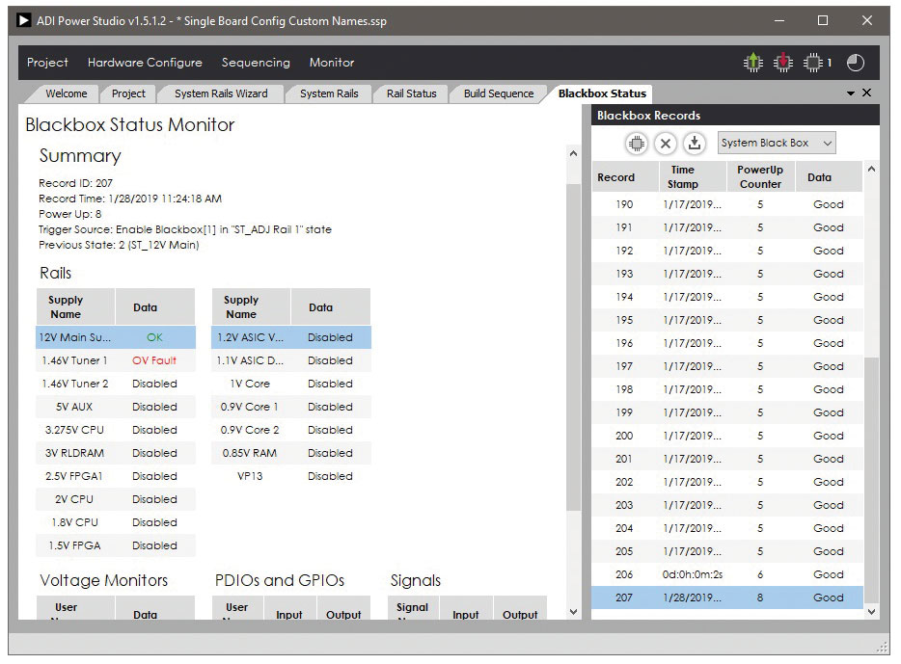Click the red down-arrow chip icon
Screen dimensions: 901x664
click(783, 63)
